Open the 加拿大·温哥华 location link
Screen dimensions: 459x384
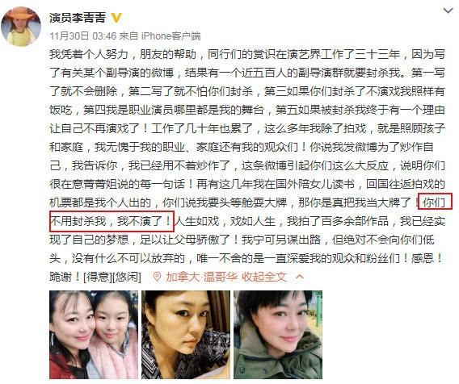[201, 277]
